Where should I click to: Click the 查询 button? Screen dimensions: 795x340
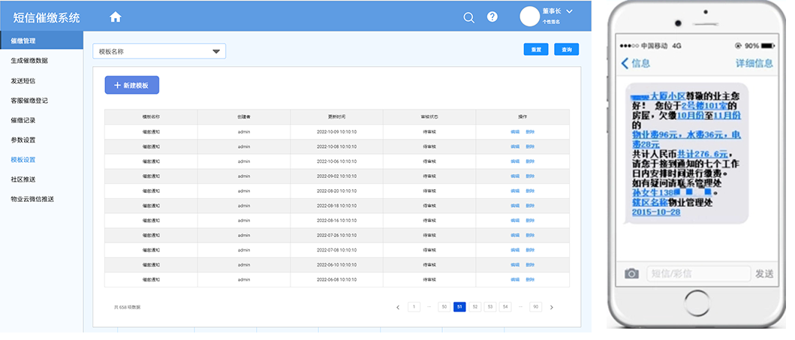pos(567,50)
